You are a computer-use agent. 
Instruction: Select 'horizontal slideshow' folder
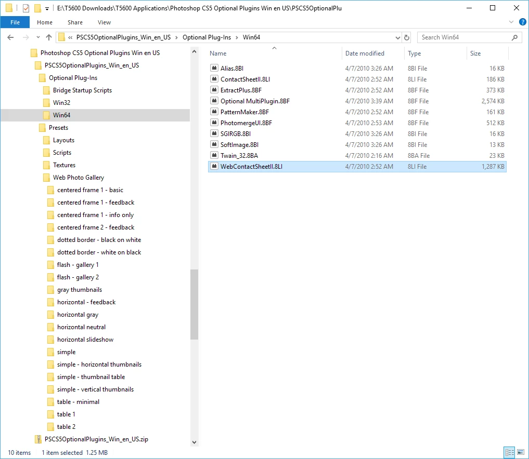click(x=85, y=340)
